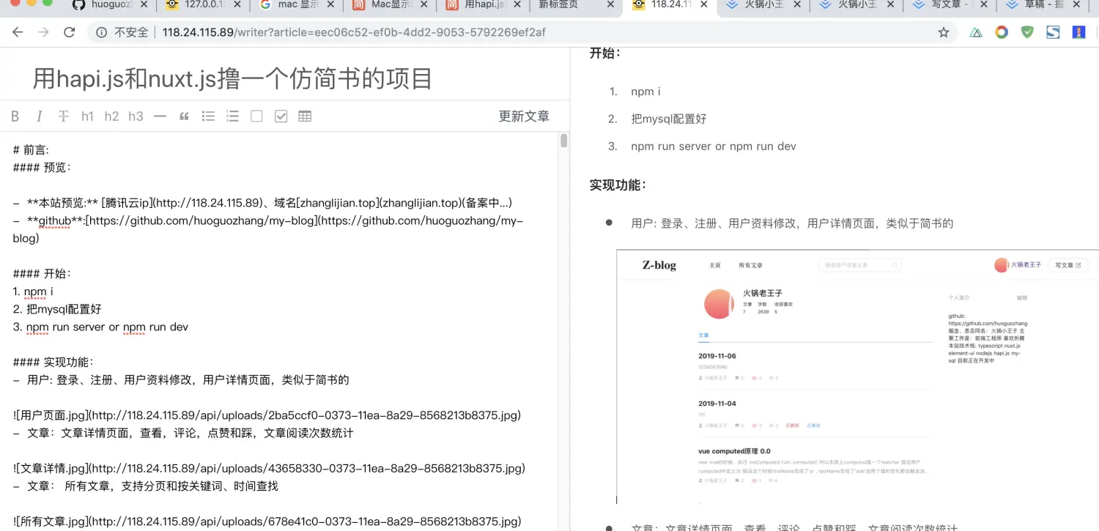Switch to Mac显示 Jianshu tab
The width and height of the screenshot is (1099, 531).
(x=389, y=5)
